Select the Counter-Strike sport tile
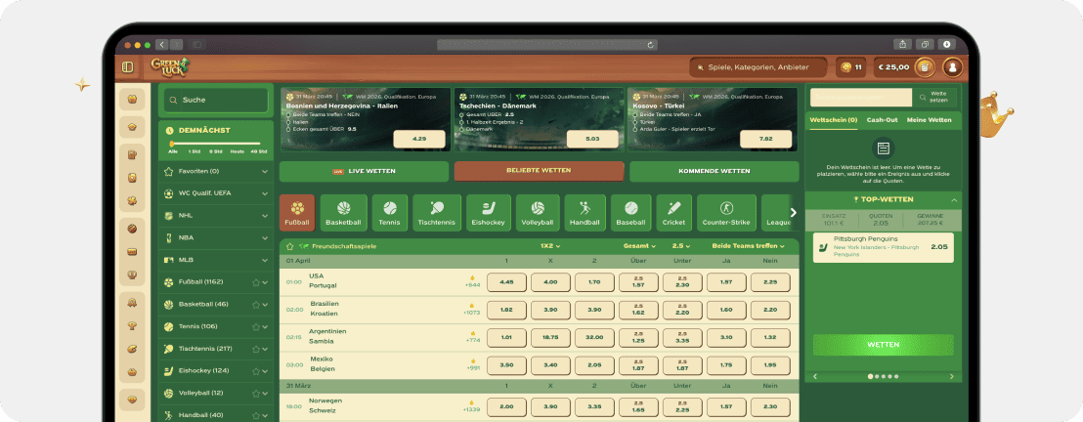1083x422 pixels. pyautogui.click(x=726, y=213)
